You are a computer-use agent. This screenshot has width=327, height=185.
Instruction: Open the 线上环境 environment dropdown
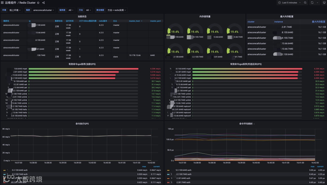tap(15, 10)
